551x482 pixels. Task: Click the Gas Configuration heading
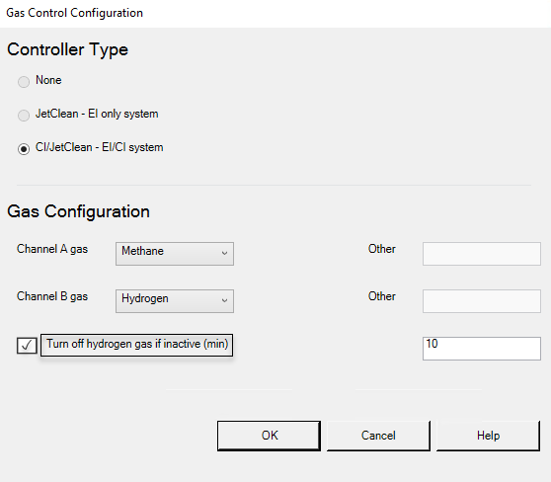click(78, 211)
